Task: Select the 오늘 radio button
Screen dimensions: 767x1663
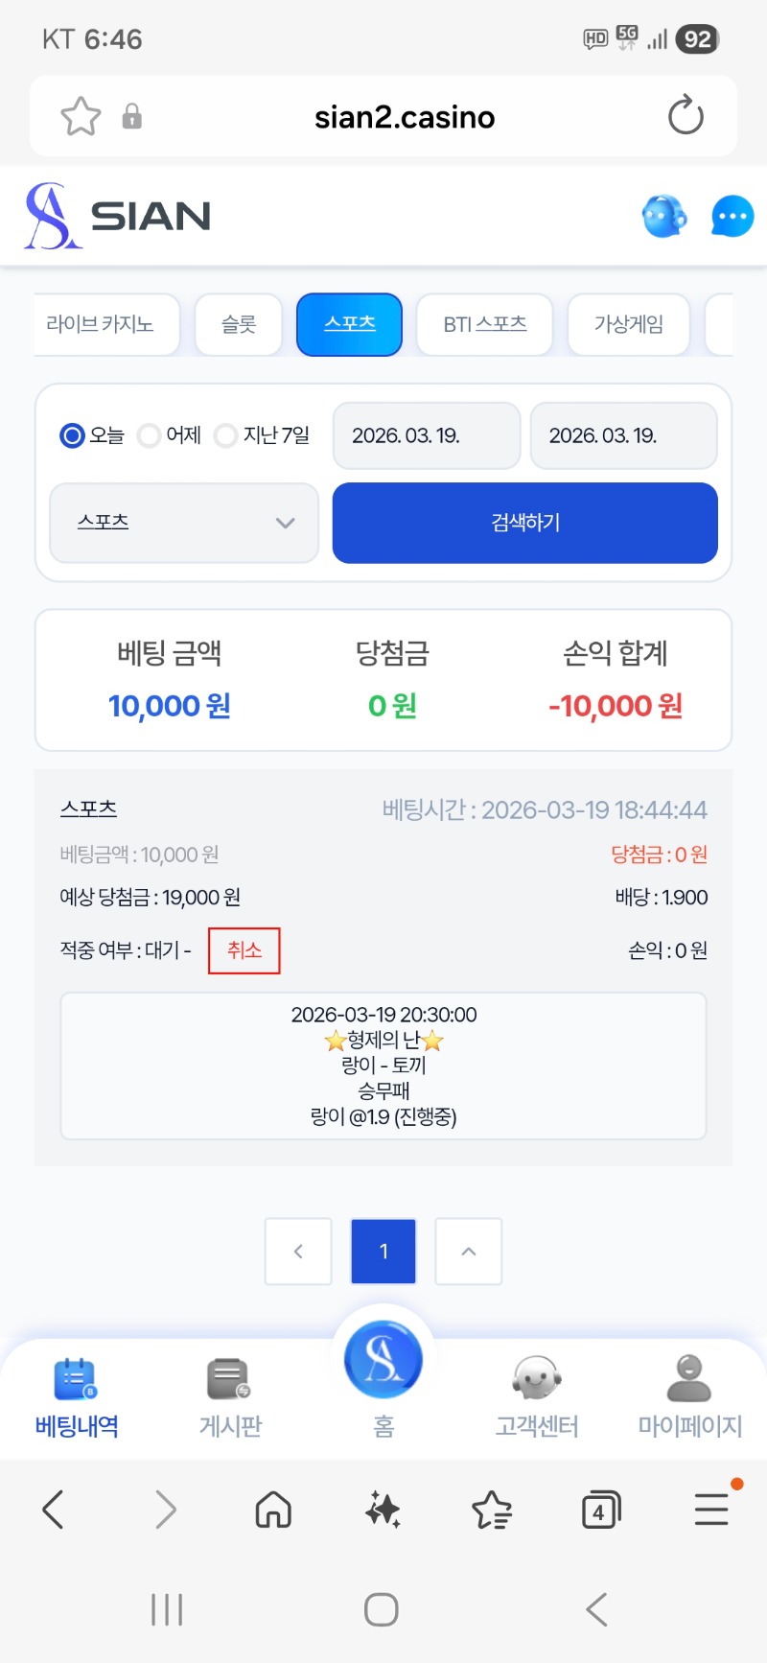Action: point(73,435)
